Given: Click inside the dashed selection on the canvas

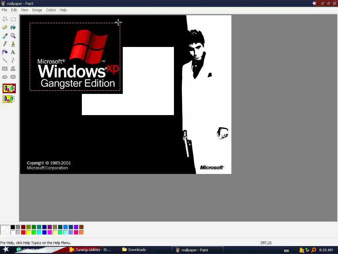Looking at the screenshot, I should 75,57.
